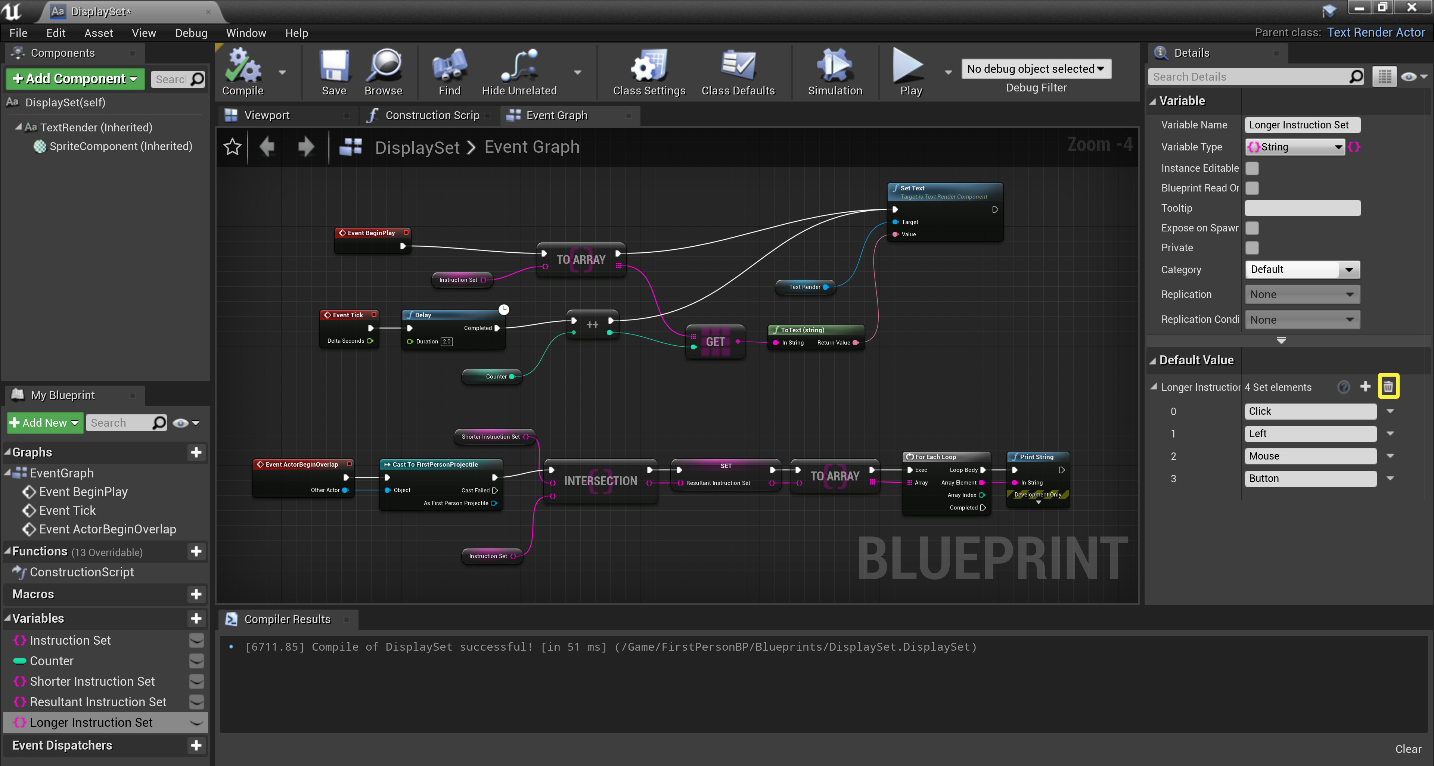This screenshot has height=766, width=1434.
Task: Click the Compile toolbar icon
Action: (x=243, y=66)
